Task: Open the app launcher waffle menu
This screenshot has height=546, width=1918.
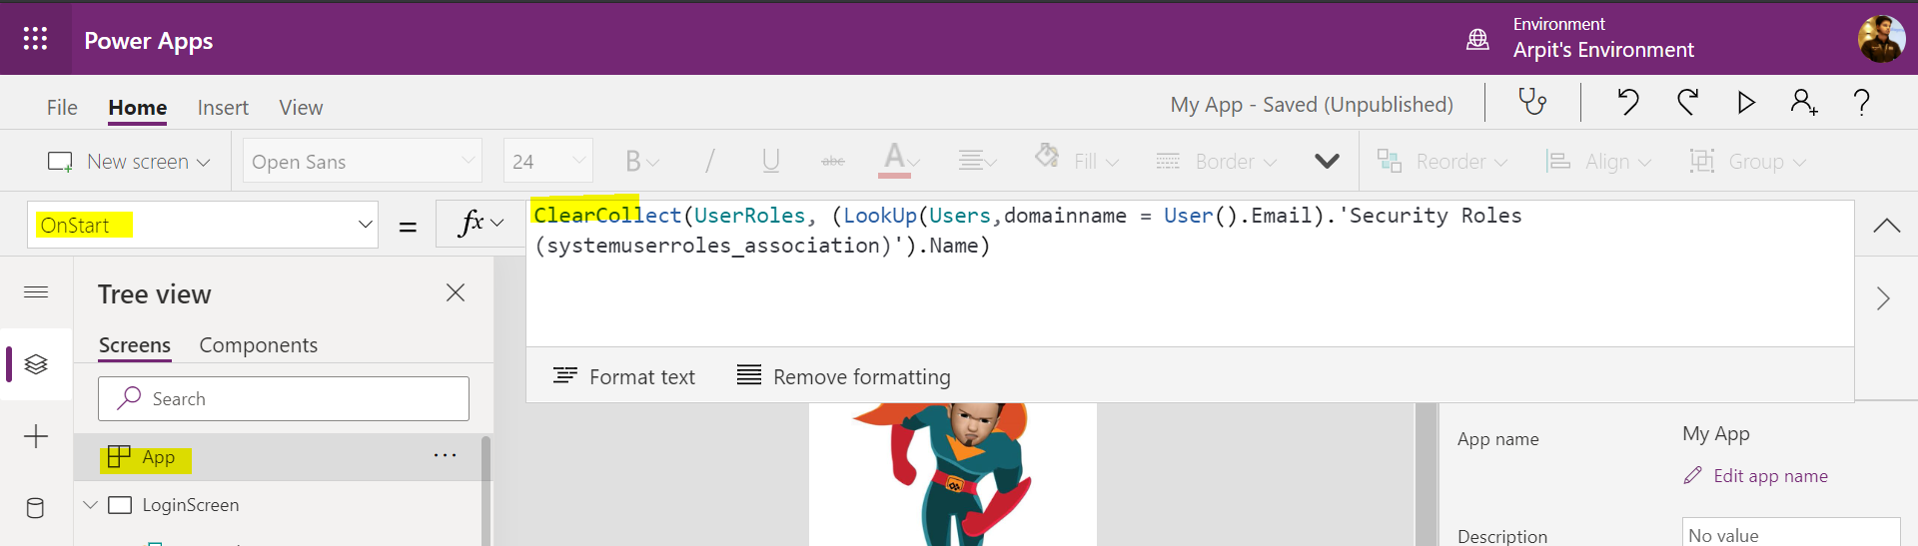Action: 35,39
